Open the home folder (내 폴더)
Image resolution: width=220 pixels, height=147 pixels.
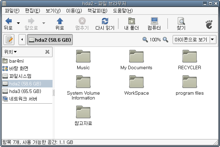[x=131, y=21]
